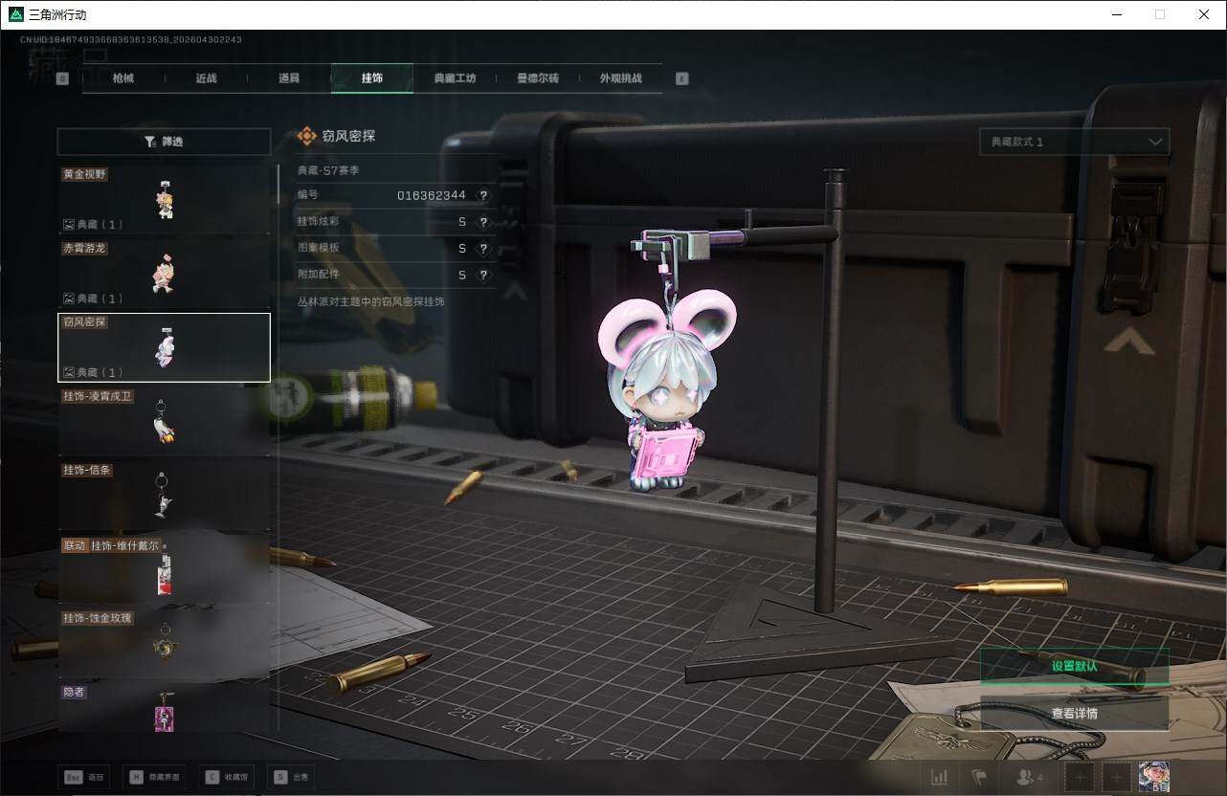Click the 查看详情 button
1227x796 pixels.
coord(1074,714)
